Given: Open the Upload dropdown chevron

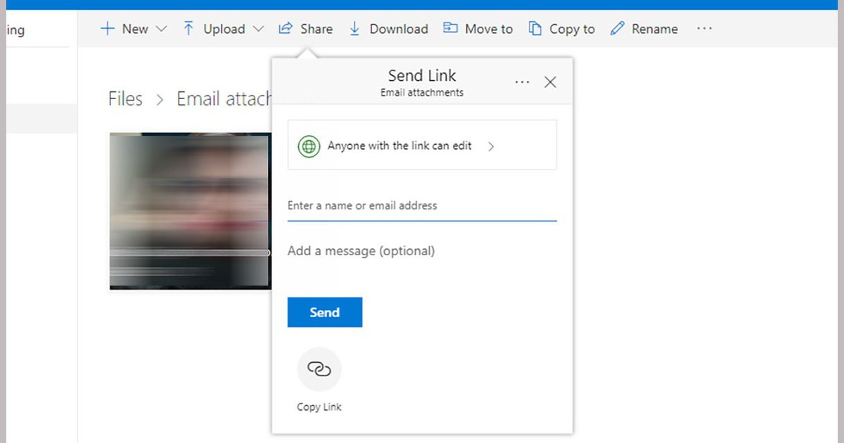Looking at the screenshot, I should pyautogui.click(x=258, y=29).
